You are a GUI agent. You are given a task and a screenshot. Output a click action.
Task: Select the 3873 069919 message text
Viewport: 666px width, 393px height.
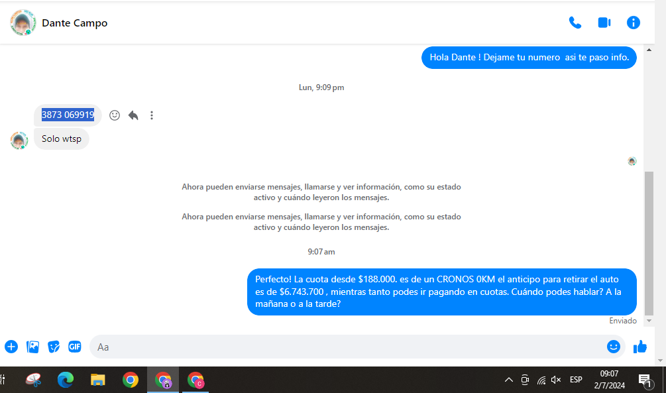click(68, 115)
